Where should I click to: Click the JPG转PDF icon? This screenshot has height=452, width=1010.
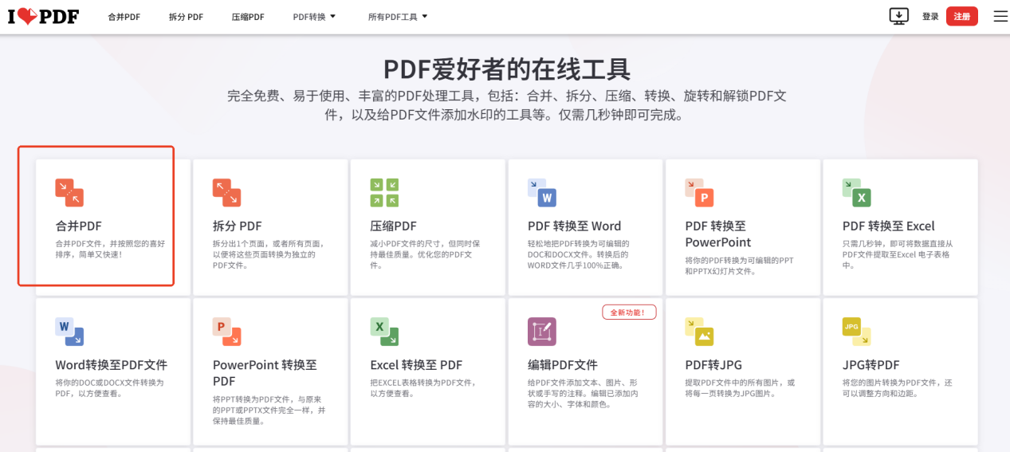(857, 331)
